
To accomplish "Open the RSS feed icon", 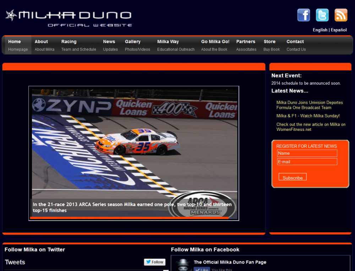I will (x=341, y=15).
